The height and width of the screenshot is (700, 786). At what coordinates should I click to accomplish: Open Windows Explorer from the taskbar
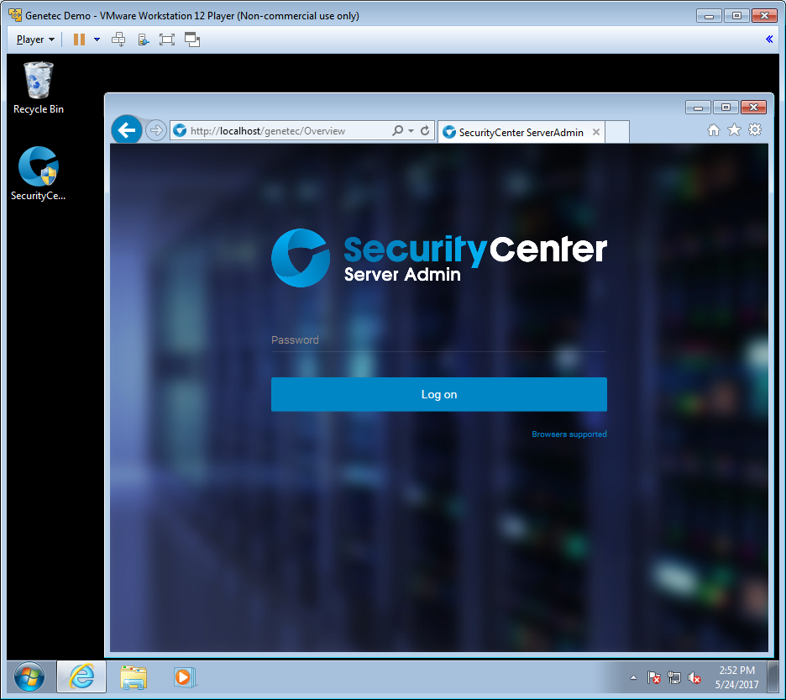pos(134,677)
